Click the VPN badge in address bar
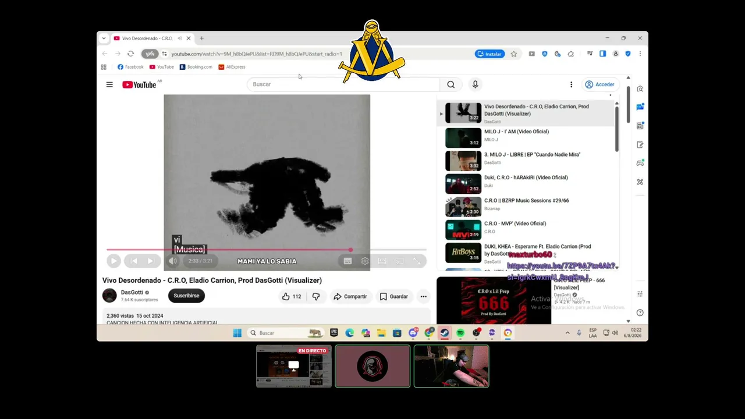The image size is (745, 419). point(150,54)
